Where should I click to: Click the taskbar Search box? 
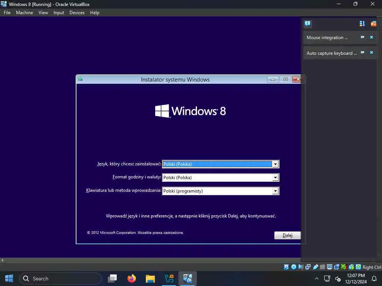tap(60, 279)
